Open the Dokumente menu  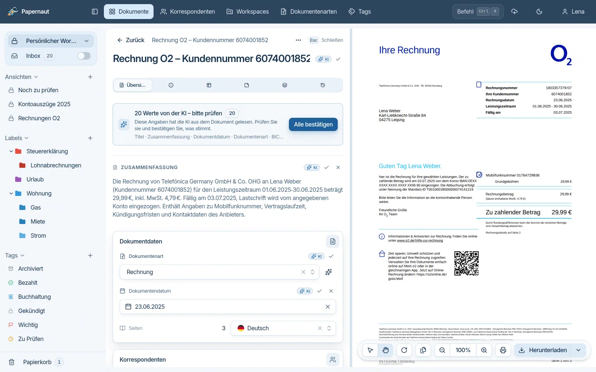click(x=129, y=12)
